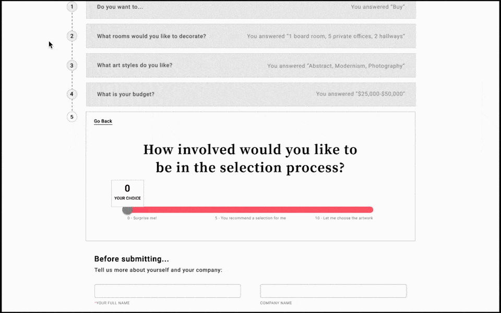Screen dimensions: 501x313
Task: Click the step 1 circle marker
Action: pyautogui.click(x=72, y=7)
